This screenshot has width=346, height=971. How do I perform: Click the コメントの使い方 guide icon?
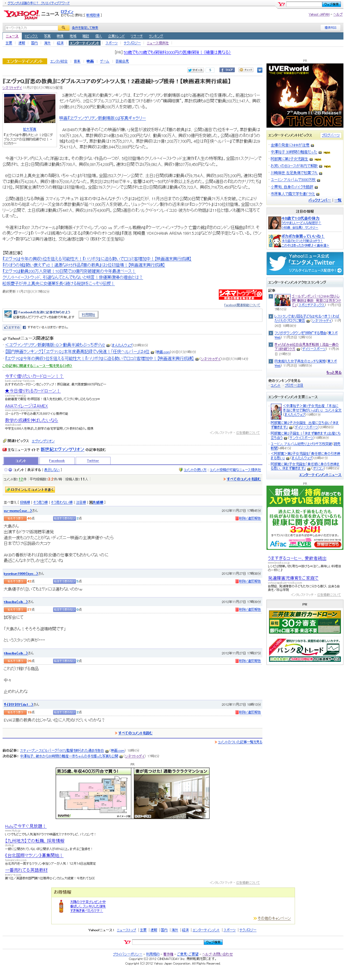pos(181,470)
